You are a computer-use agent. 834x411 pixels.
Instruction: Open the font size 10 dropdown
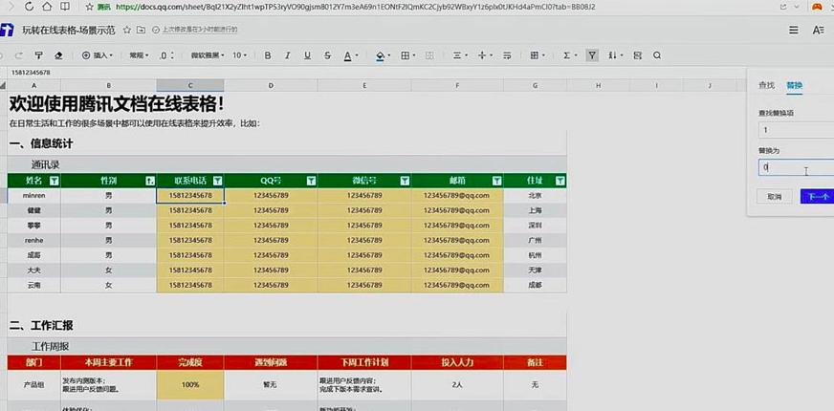pos(239,55)
